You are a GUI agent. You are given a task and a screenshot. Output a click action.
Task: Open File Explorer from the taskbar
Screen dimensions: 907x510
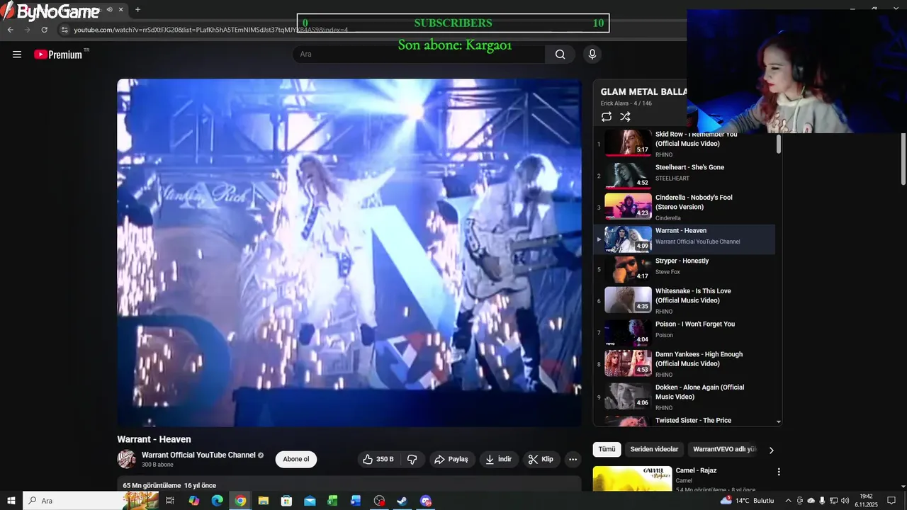tap(263, 501)
